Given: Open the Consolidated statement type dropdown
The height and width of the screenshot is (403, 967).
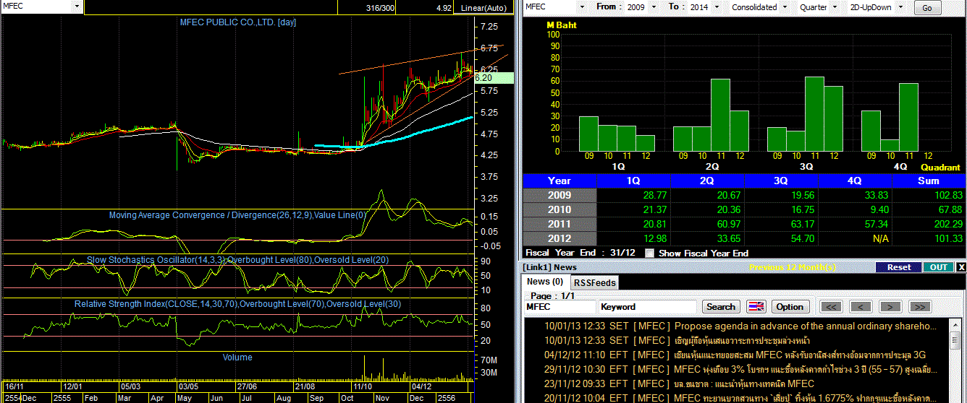Looking at the screenshot, I should (783, 6).
